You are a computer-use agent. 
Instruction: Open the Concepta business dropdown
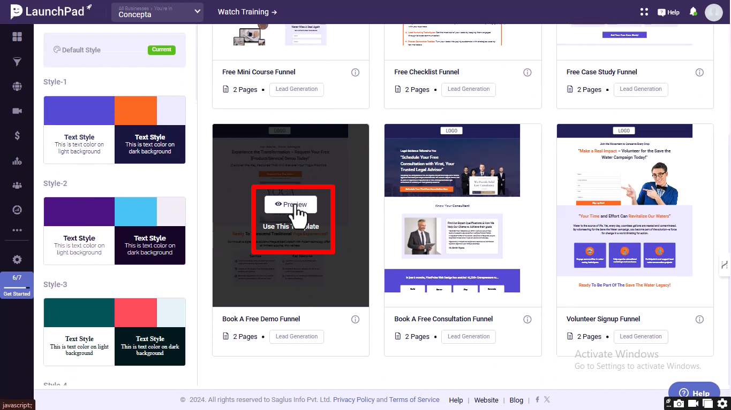(157, 12)
